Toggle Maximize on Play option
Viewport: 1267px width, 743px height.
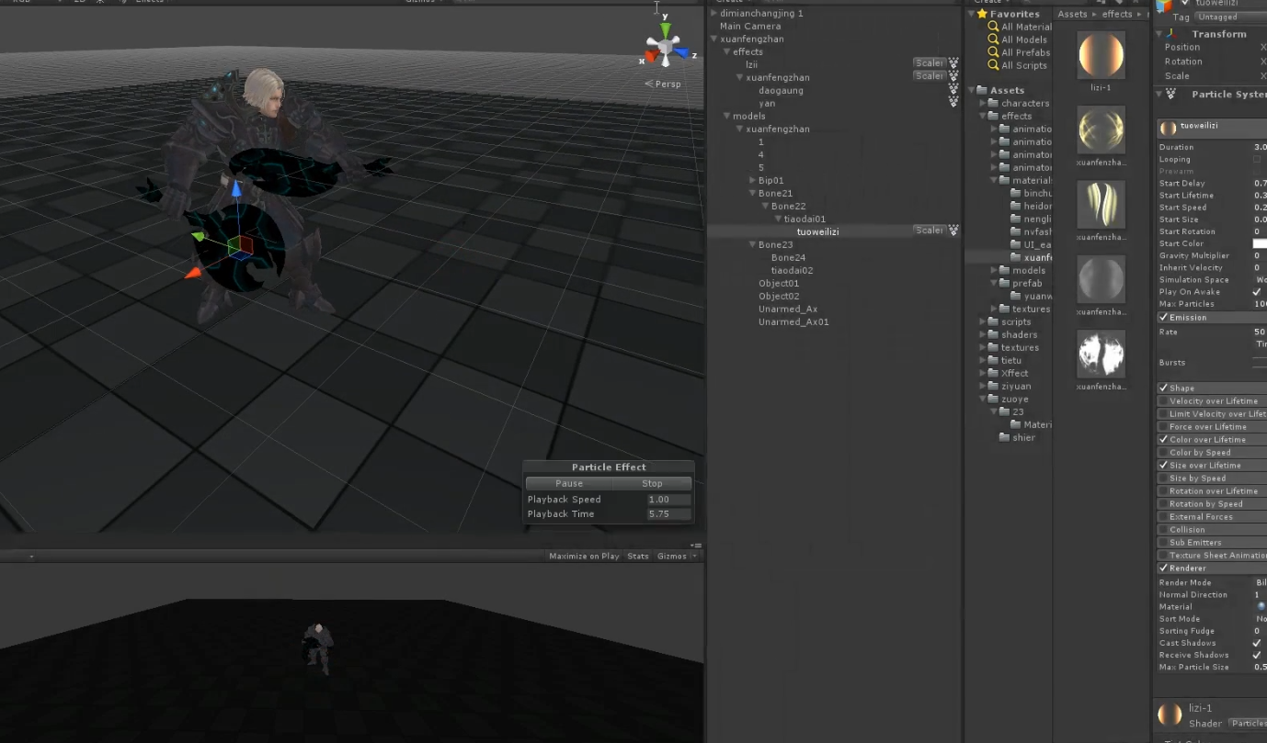point(584,556)
